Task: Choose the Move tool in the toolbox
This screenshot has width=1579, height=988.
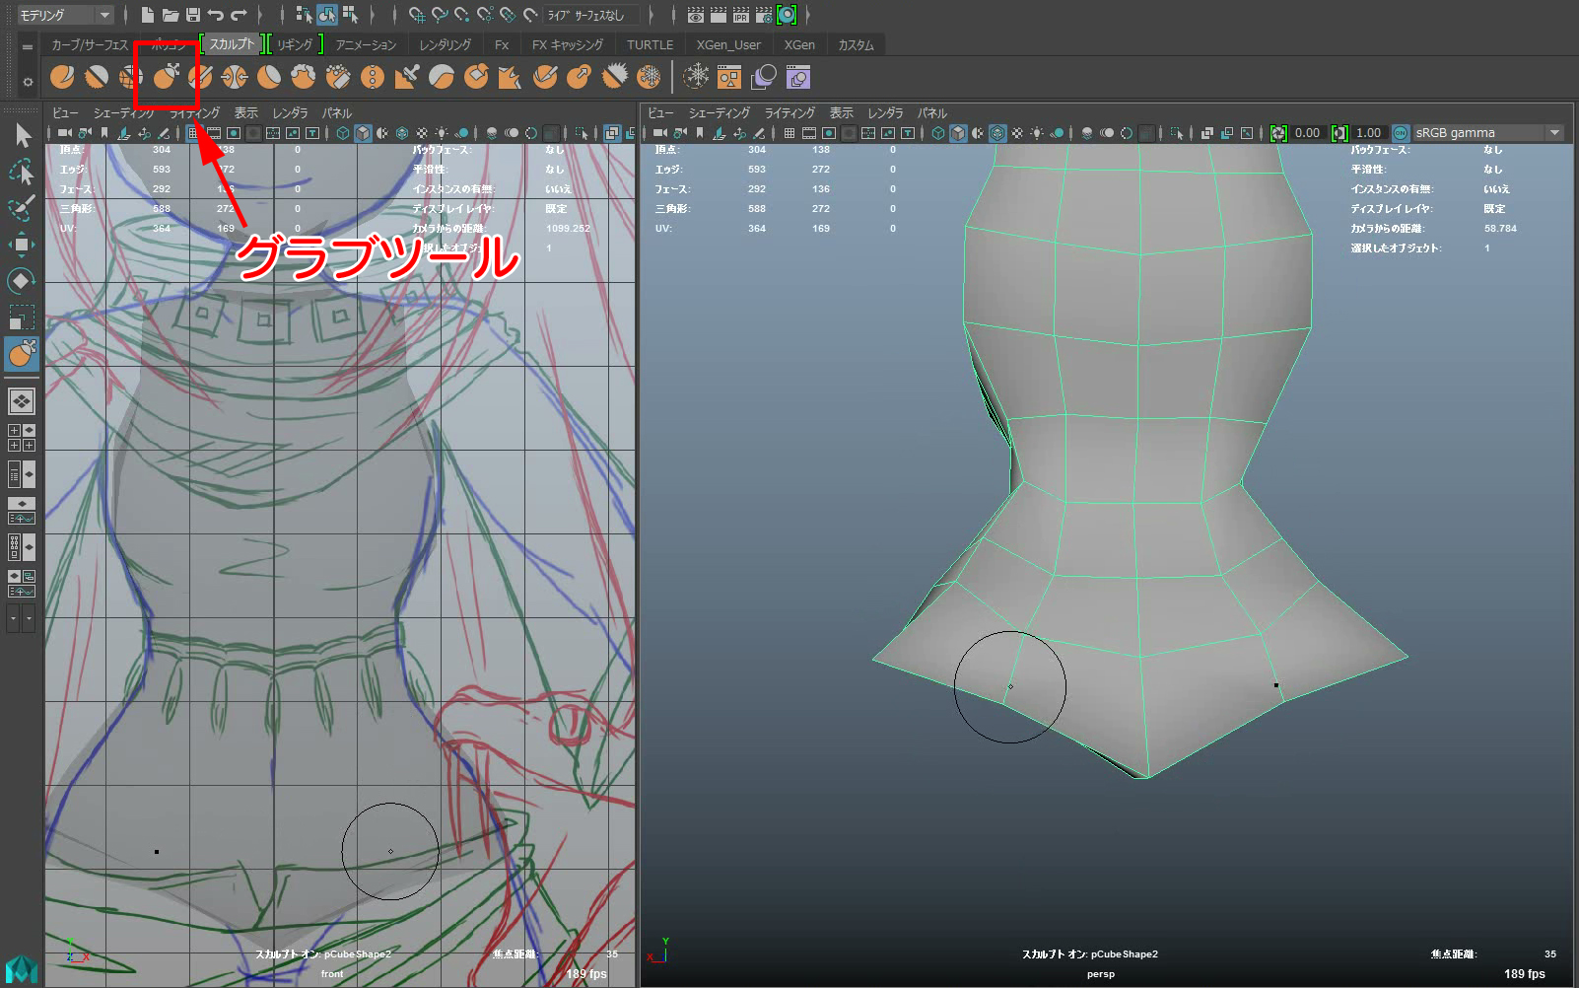Action: click(x=22, y=245)
